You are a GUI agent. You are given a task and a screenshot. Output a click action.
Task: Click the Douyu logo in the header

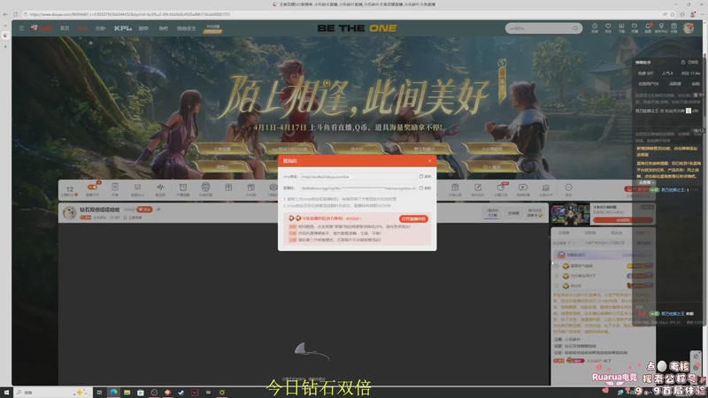click(x=42, y=28)
